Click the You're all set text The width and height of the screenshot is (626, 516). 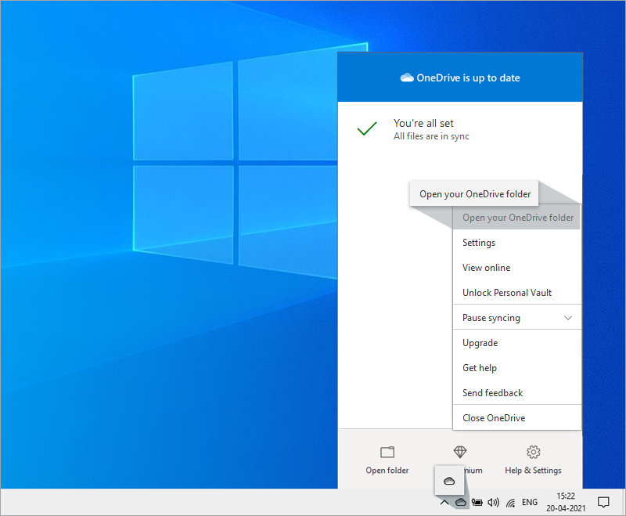click(423, 123)
